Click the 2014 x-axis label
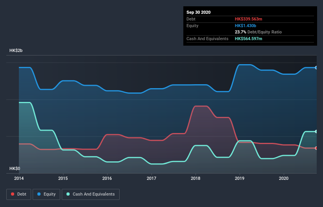 [x=19, y=178]
